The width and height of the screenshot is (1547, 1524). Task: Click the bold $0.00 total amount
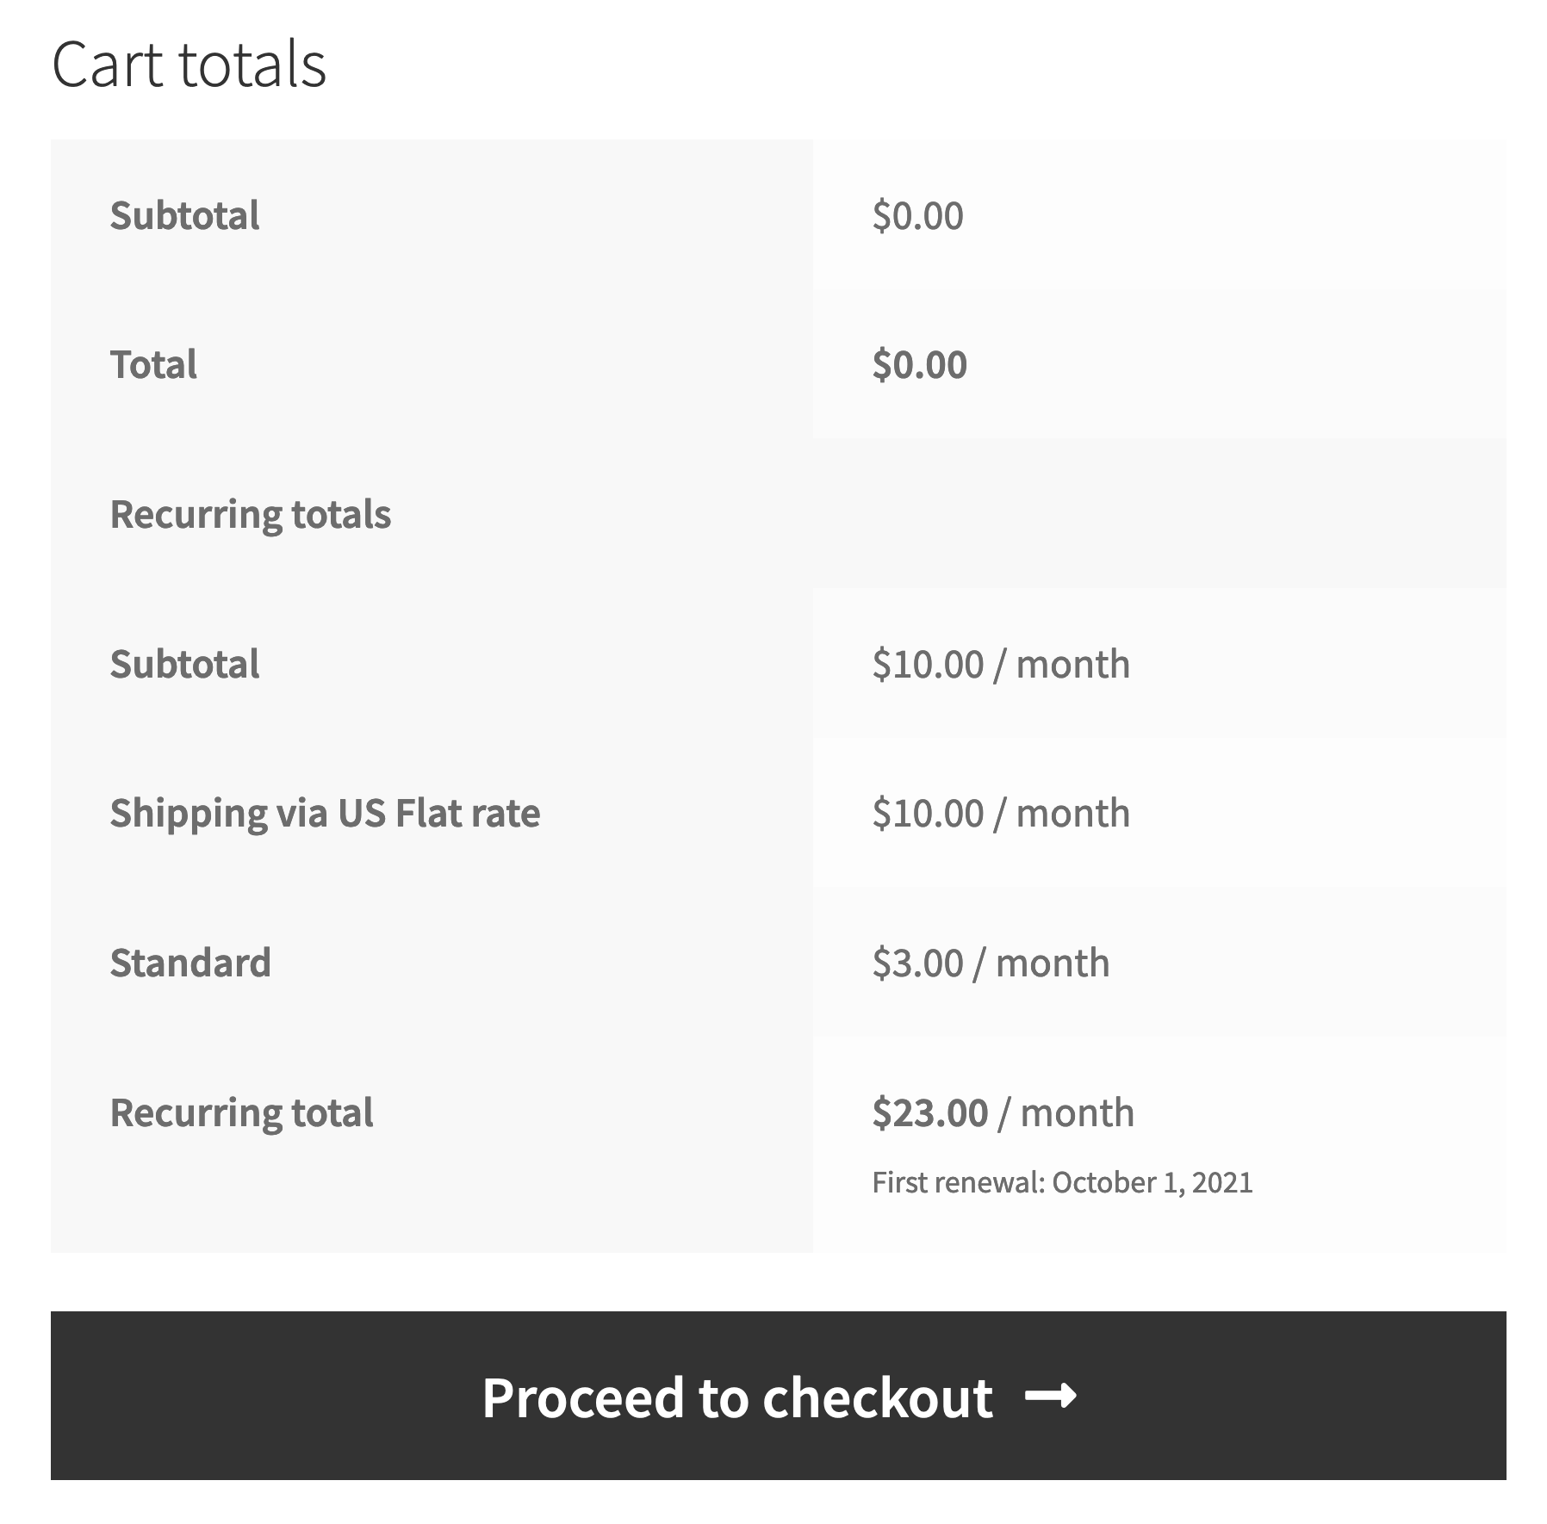[919, 364]
